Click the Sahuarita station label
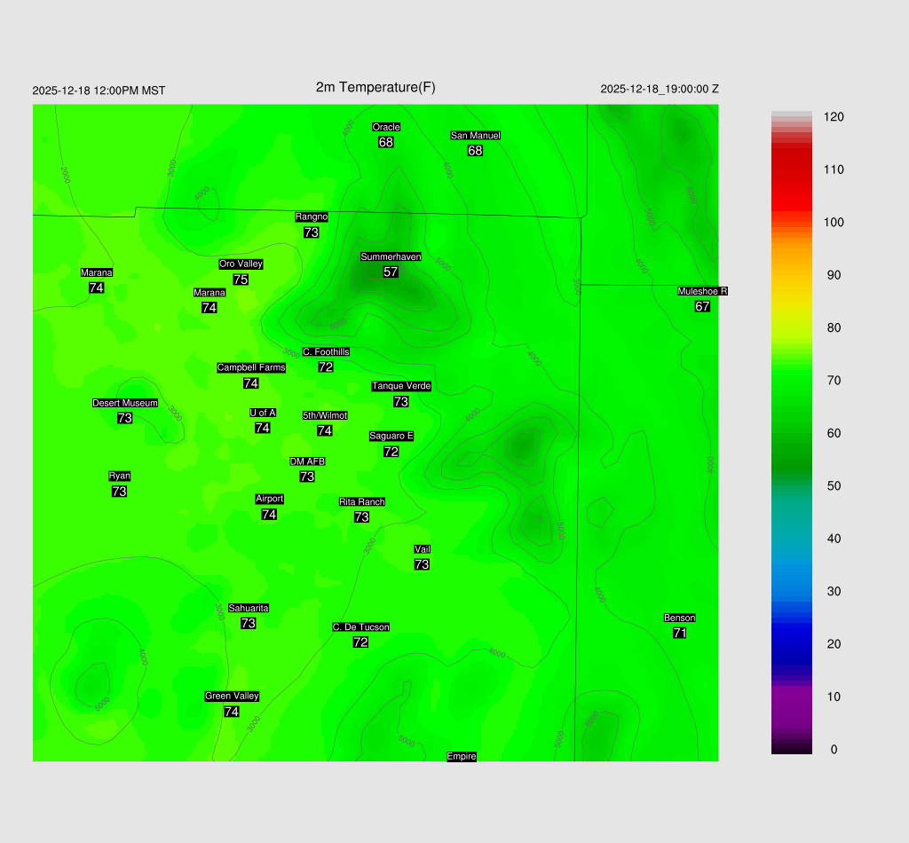Screen dimensions: 909x843 pos(249,608)
